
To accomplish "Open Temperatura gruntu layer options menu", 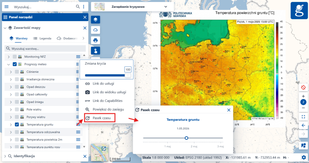I will [x=78, y=125].
